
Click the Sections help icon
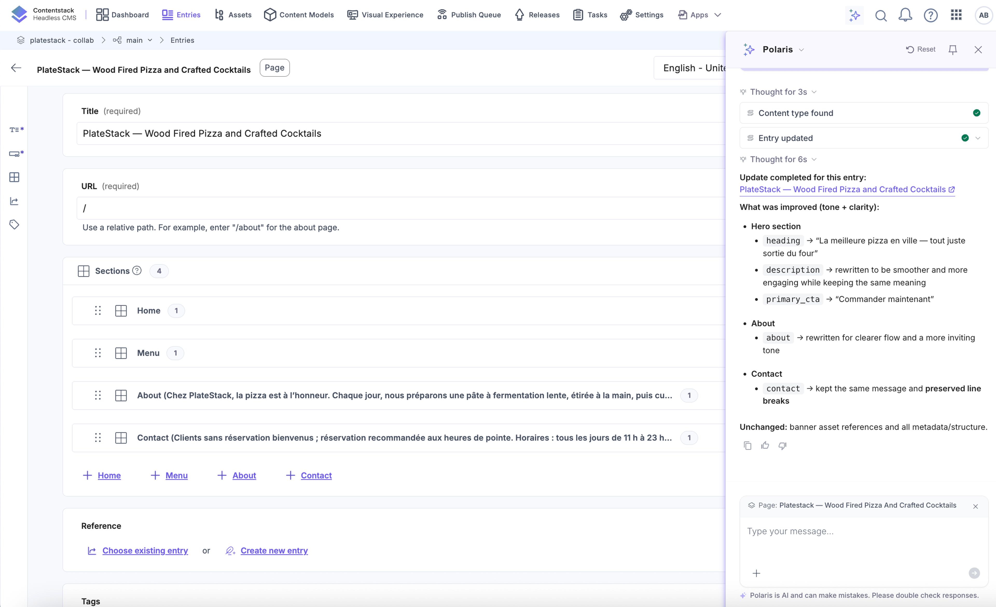[x=137, y=271]
